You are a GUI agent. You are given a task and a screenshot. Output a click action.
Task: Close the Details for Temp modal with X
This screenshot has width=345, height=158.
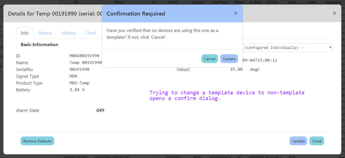click(x=334, y=13)
